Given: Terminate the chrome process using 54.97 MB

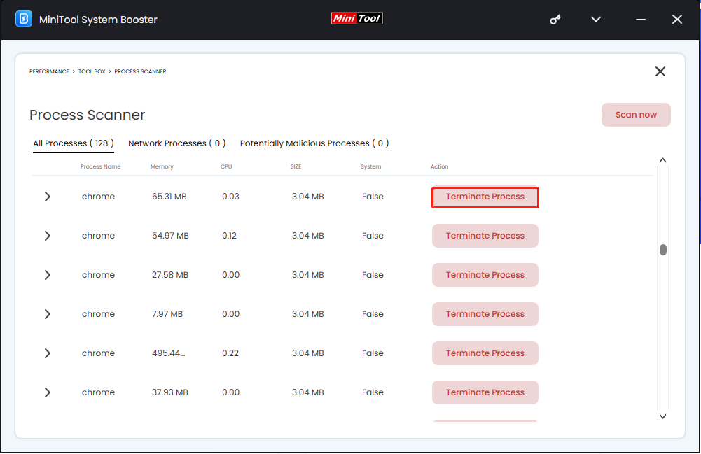Looking at the screenshot, I should point(485,236).
